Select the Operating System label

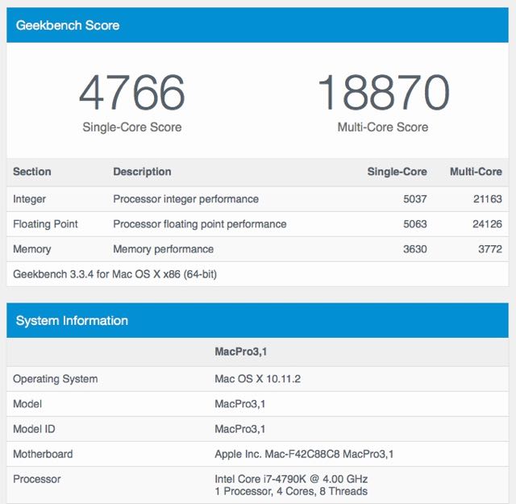tap(56, 379)
